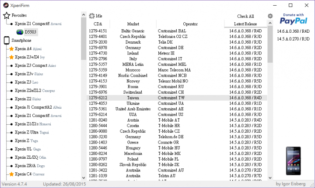Click the device tree scroll-up arrow
315x188 pixels.
point(84,15)
